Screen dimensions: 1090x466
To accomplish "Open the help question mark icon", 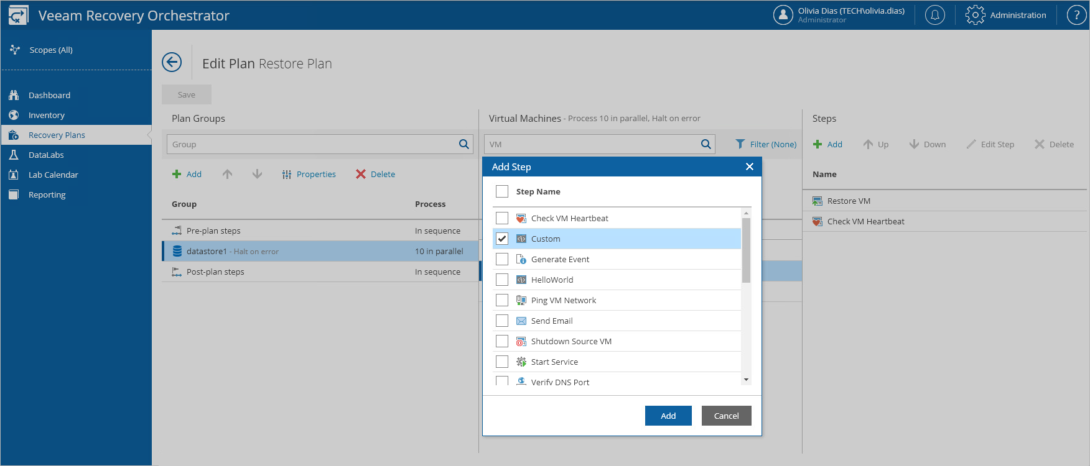I will point(1076,15).
